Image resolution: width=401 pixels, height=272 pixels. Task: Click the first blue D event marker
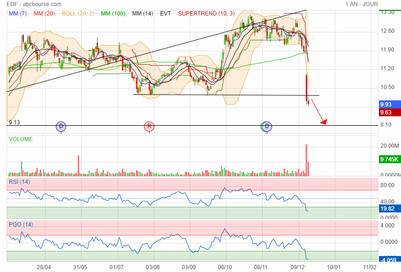61,126
